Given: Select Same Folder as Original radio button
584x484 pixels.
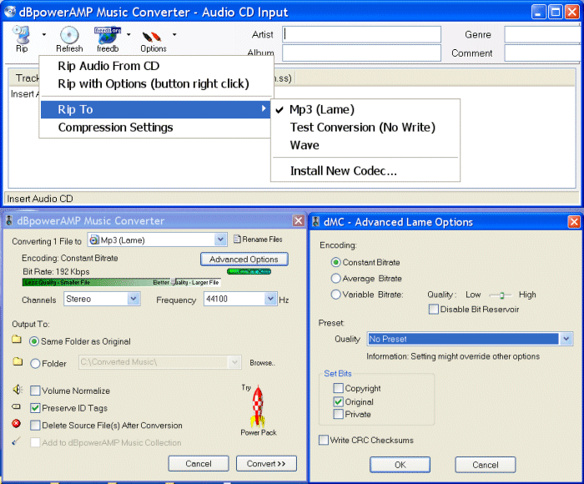Looking at the screenshot, I should tap(34, 341).
